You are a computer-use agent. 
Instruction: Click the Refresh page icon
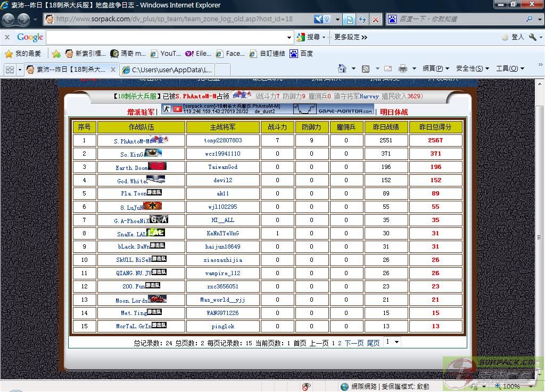(362, 20)
